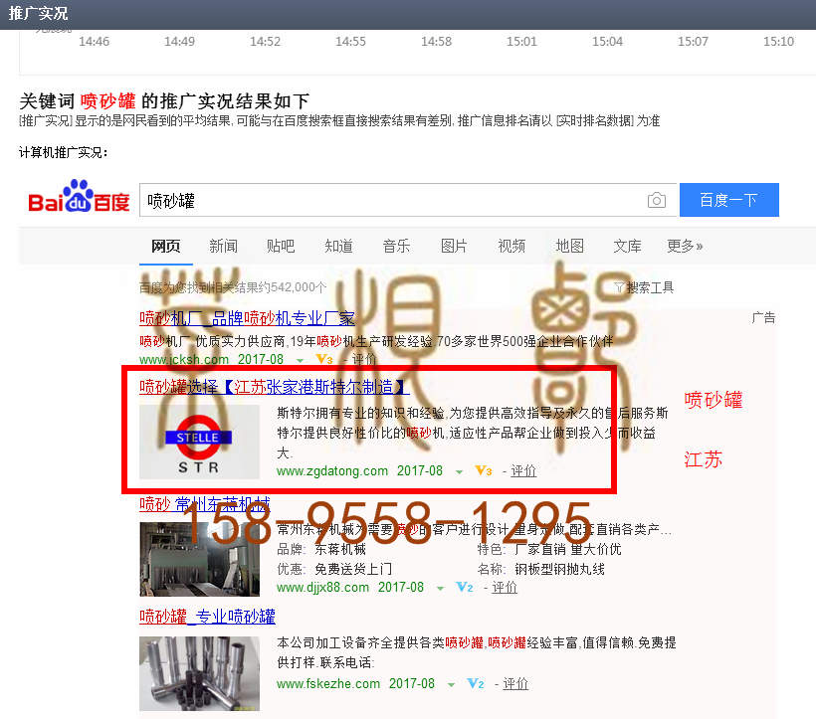The image size is (816, 719).
Task: Switch to the 新闻 tab
Action: 223,246
